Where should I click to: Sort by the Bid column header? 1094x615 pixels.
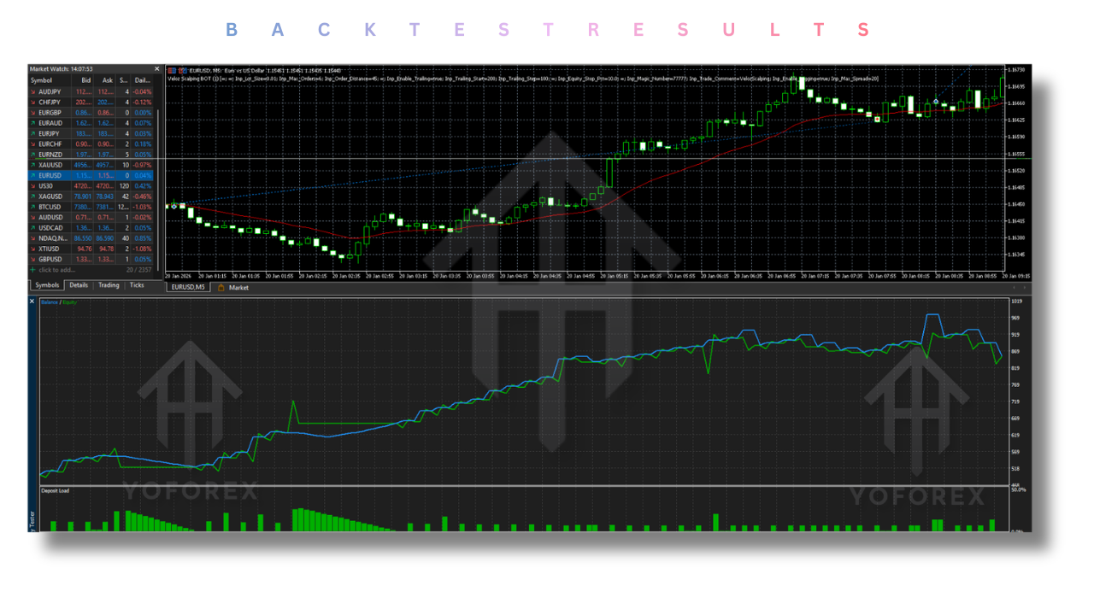[85, 79]
